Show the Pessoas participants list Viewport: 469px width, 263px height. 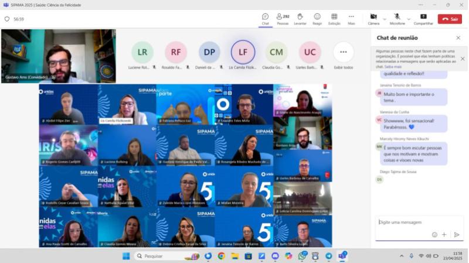pos(283,19)
